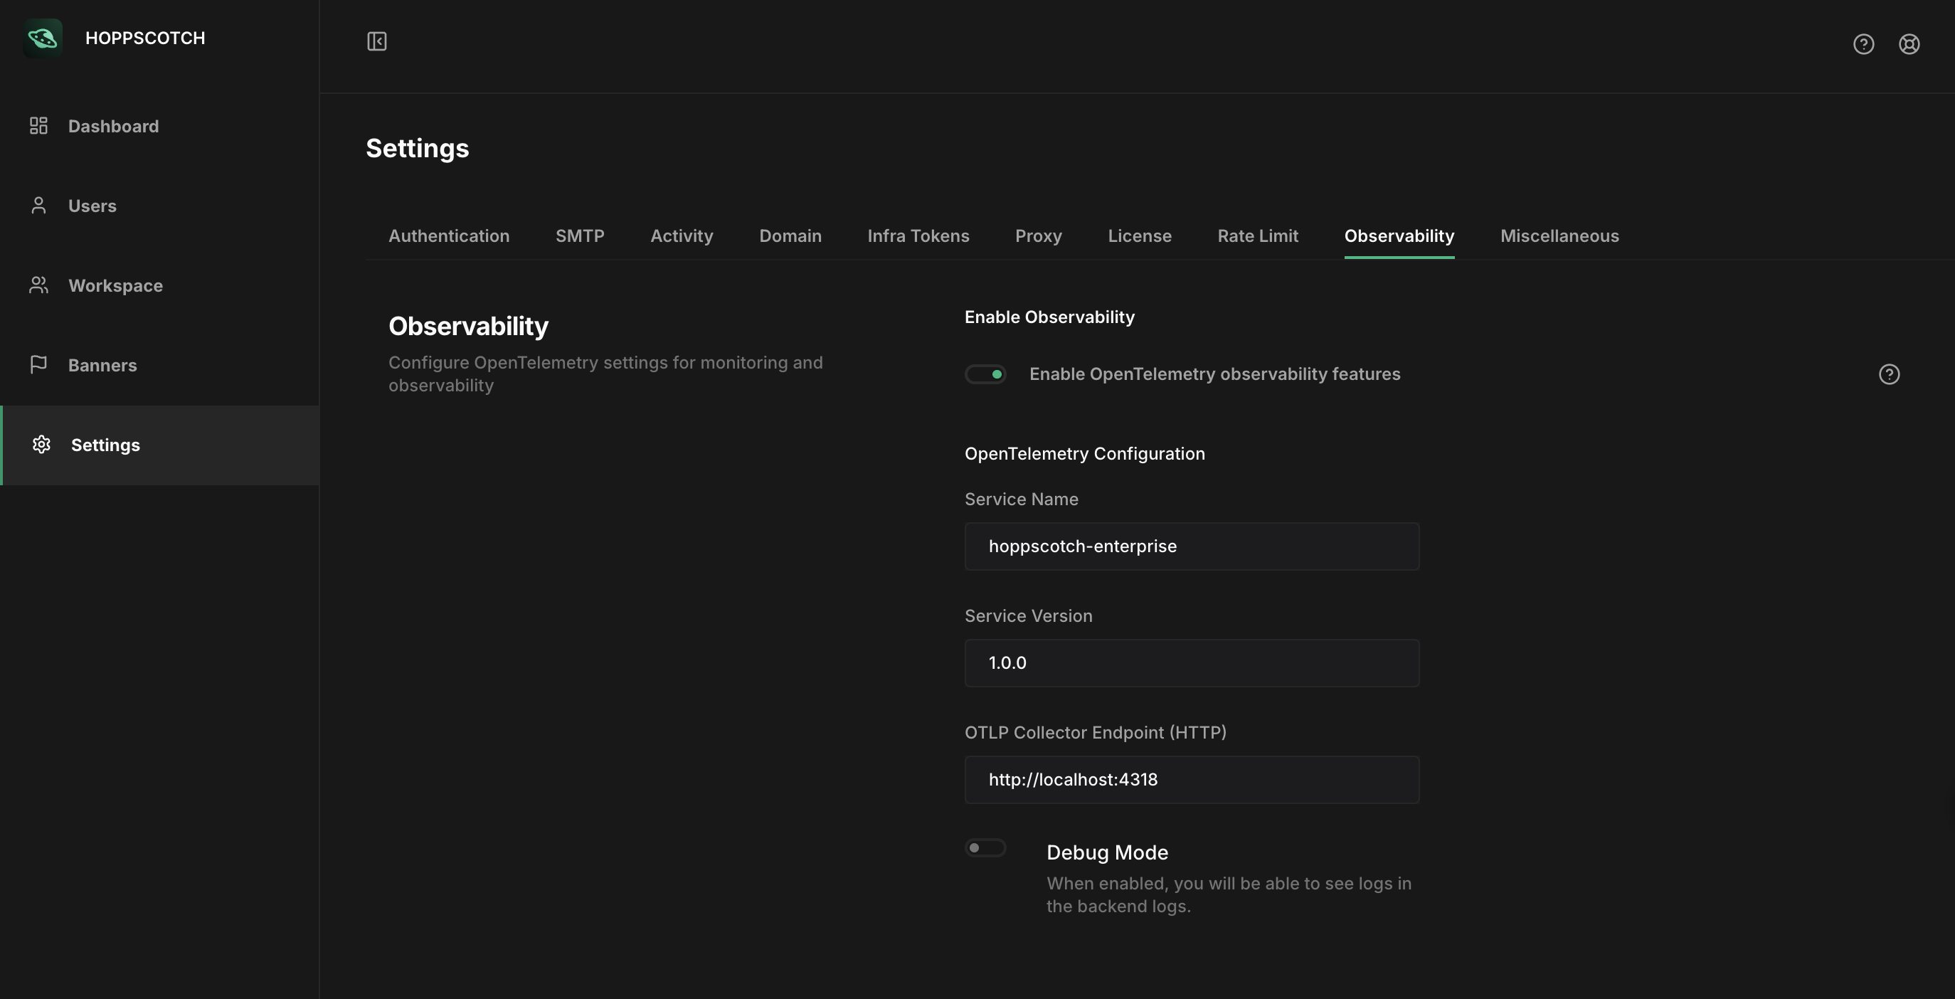This screenshot has height=999, width=1955.
Task: Go to the Miscellaneous tab
Action: [x=1559, y=236]
